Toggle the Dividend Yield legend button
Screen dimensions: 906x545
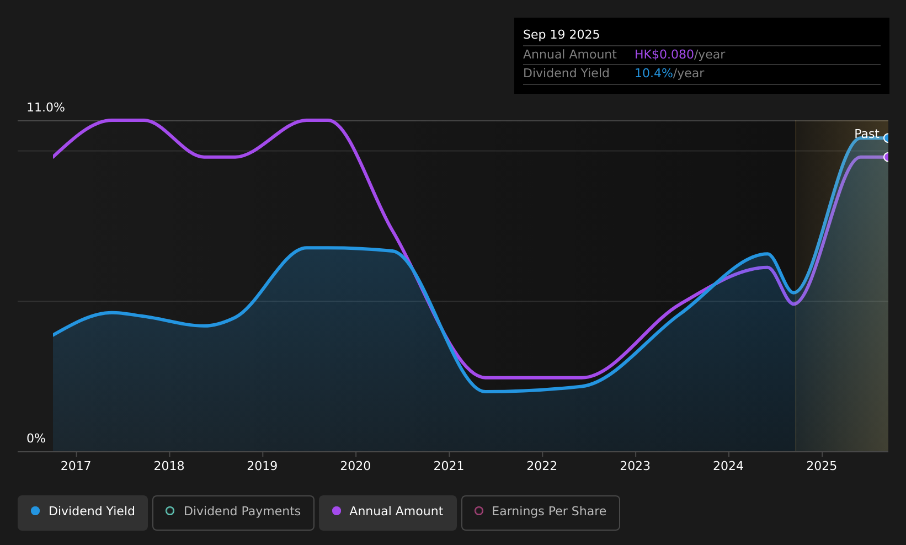83,512
